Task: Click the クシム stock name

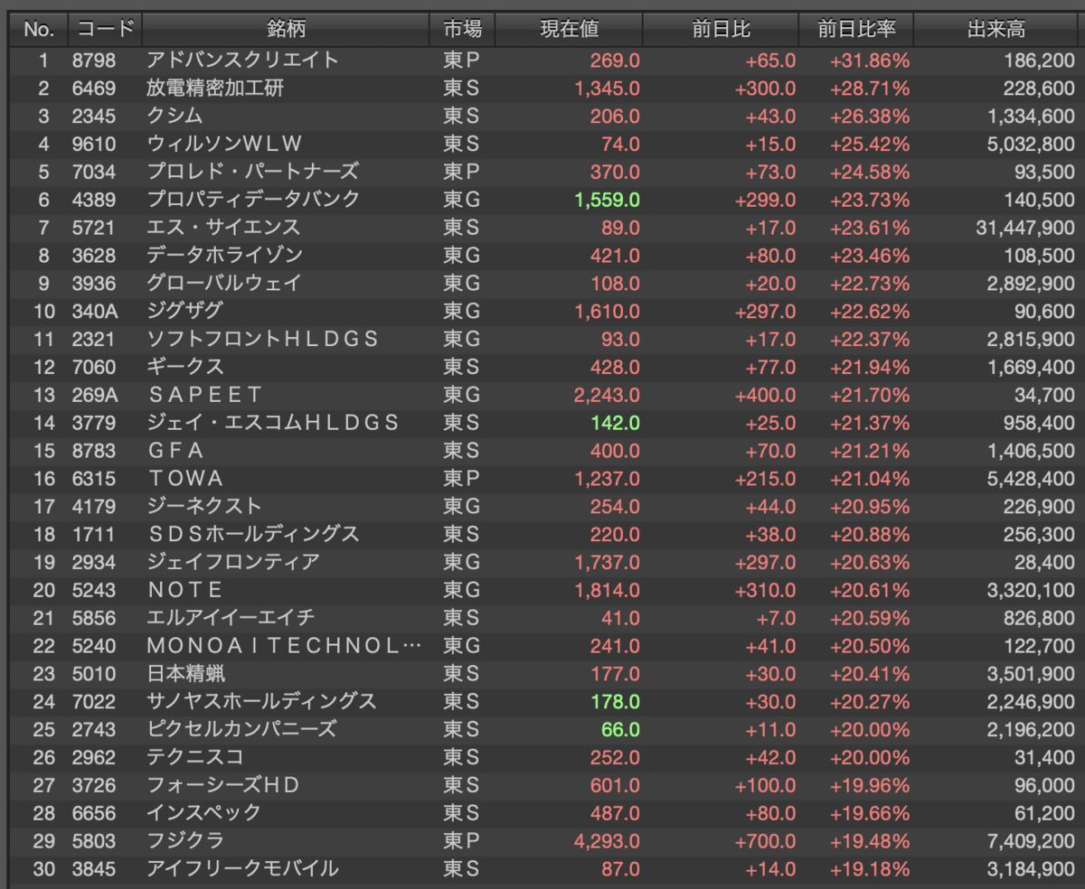Action: pos(175,117)
